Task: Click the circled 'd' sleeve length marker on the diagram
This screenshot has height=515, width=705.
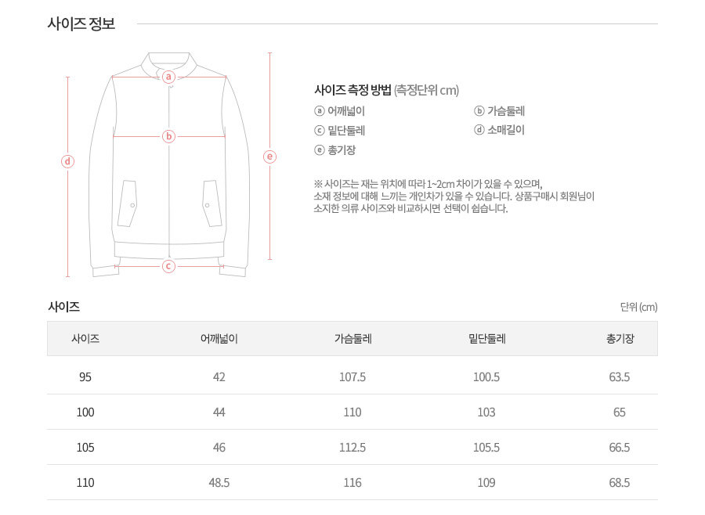Action: [x=68, y=162]
